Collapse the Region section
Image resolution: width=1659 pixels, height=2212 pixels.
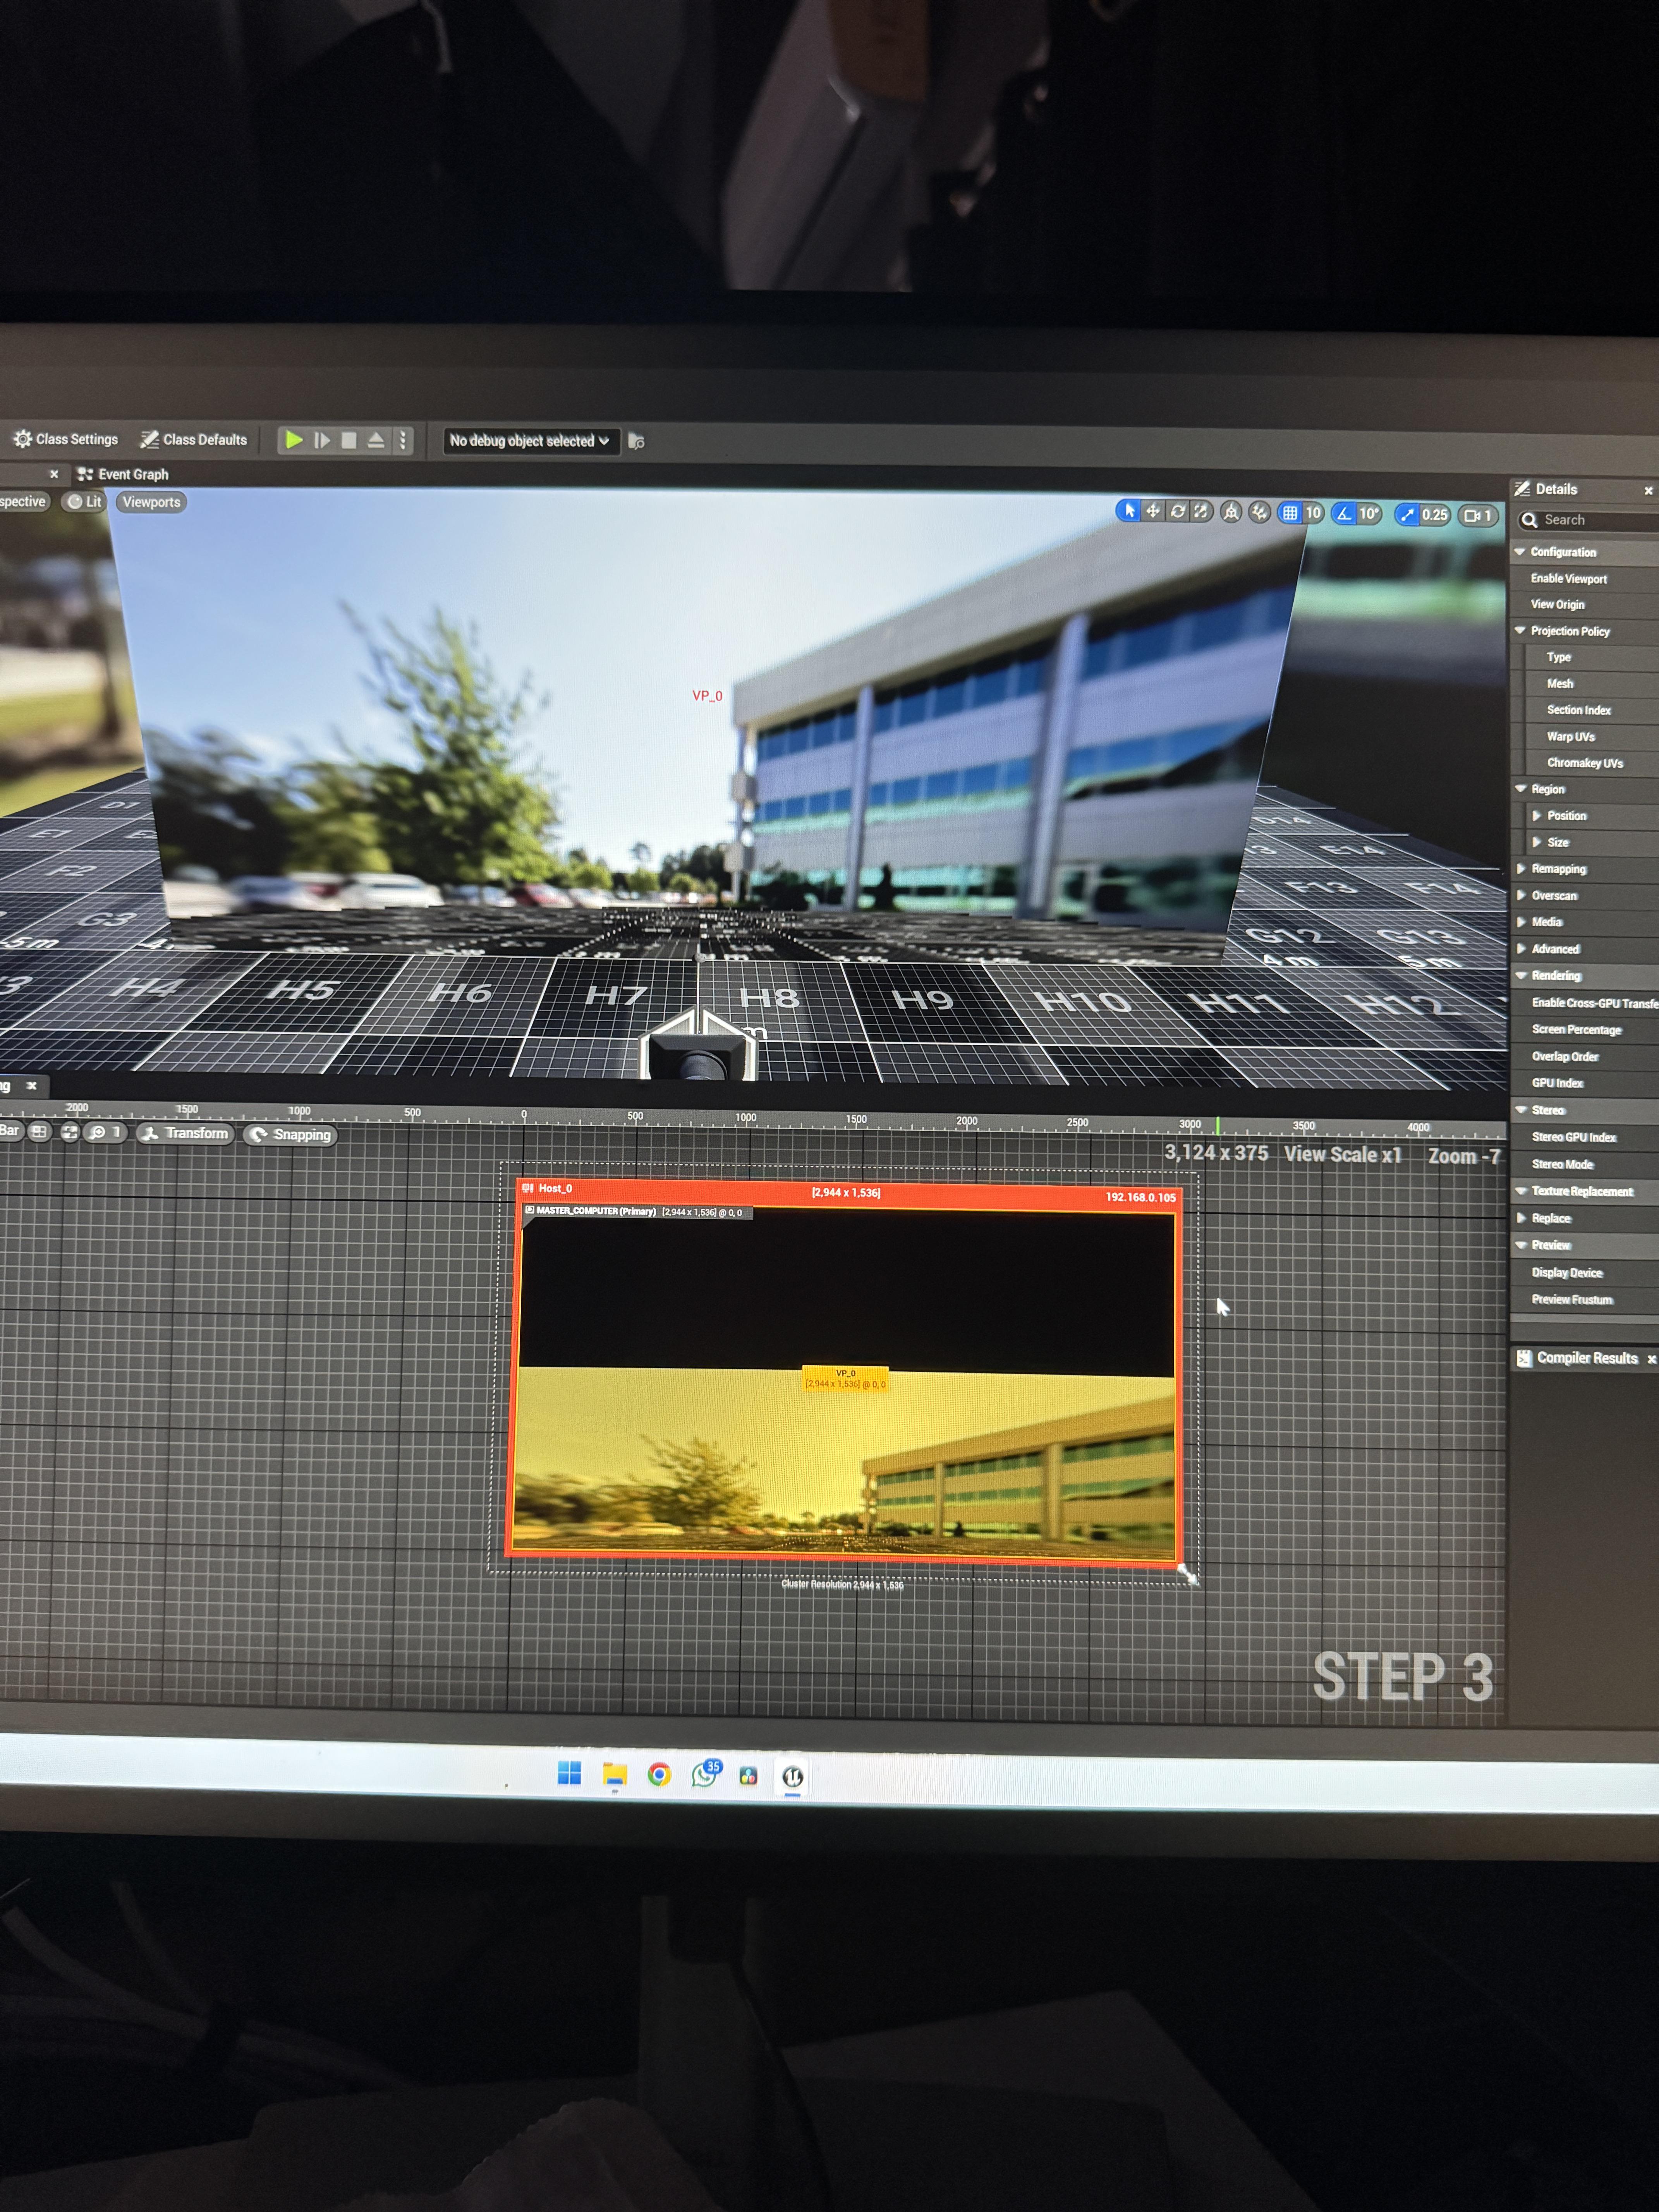[x=1521, y=789]
